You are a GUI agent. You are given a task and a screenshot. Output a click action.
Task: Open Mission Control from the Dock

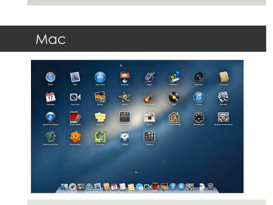click(x=81, y=187)
